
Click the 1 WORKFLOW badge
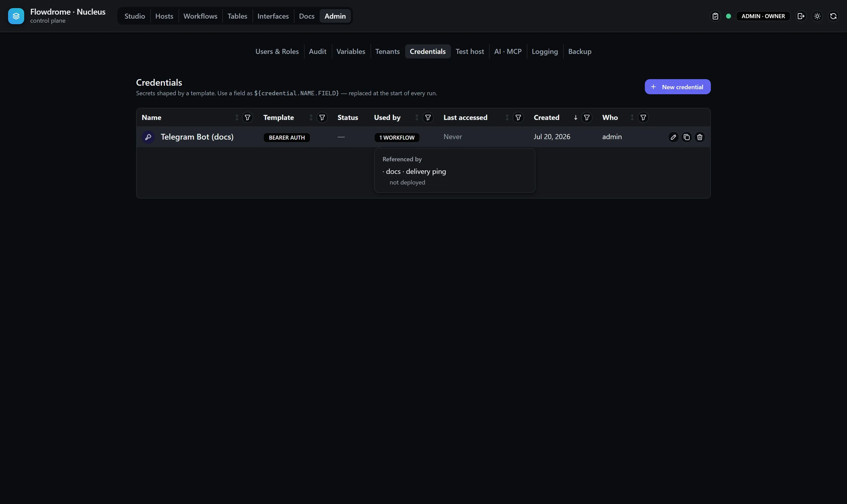(x=397, y=138)
